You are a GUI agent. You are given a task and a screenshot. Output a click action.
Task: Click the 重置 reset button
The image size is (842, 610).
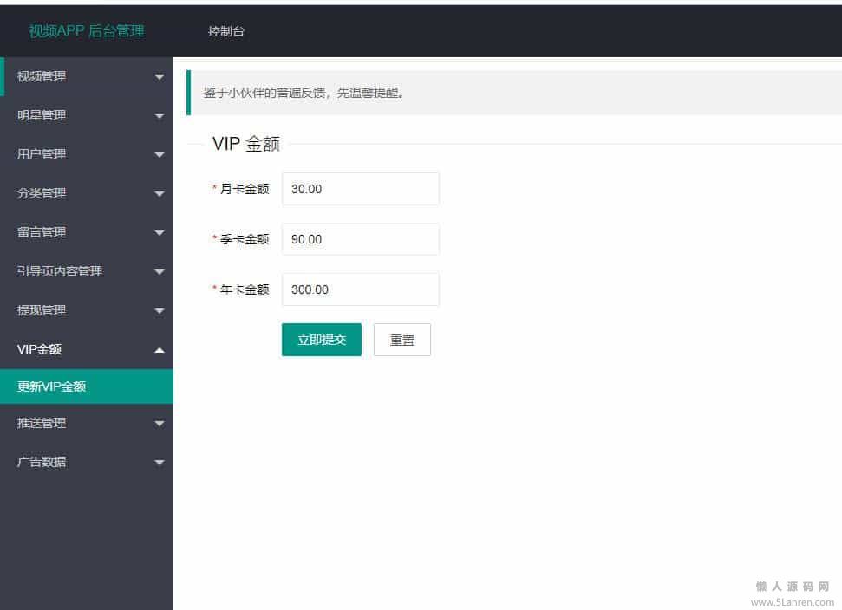(x=402, y=340)
